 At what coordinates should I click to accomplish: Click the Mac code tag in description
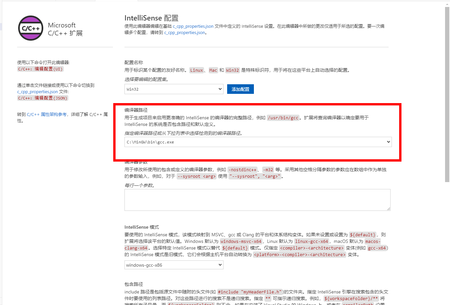coord(213,70)
